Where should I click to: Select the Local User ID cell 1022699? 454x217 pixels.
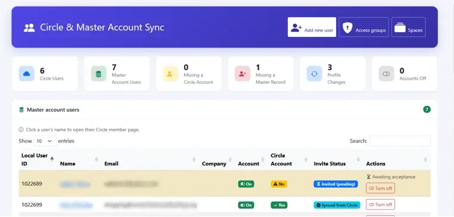point(32,205)
